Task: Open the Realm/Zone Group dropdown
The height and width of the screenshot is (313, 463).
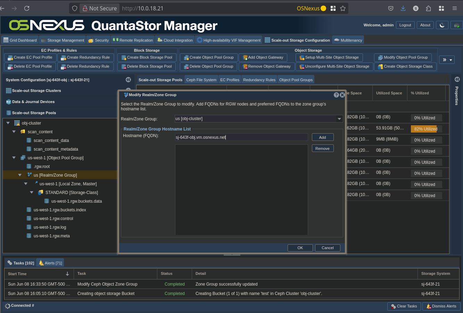Action: [339, 119]
